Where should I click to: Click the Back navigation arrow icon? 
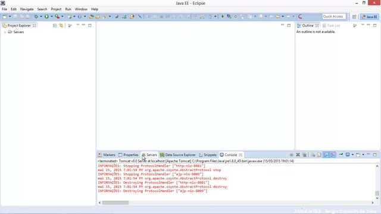coord(278,17)
